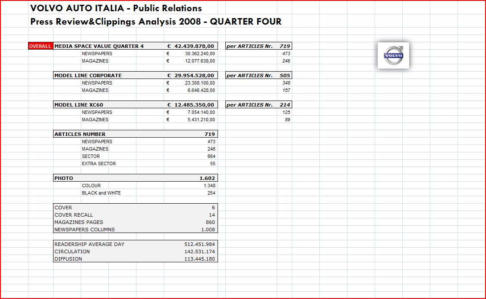
Task: Click the Volvo logo image
Action: (x=393, y=55)
